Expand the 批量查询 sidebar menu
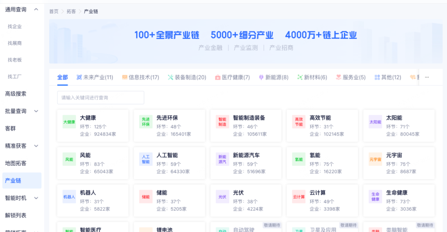447x232 pixels. [x=36, y=111]
